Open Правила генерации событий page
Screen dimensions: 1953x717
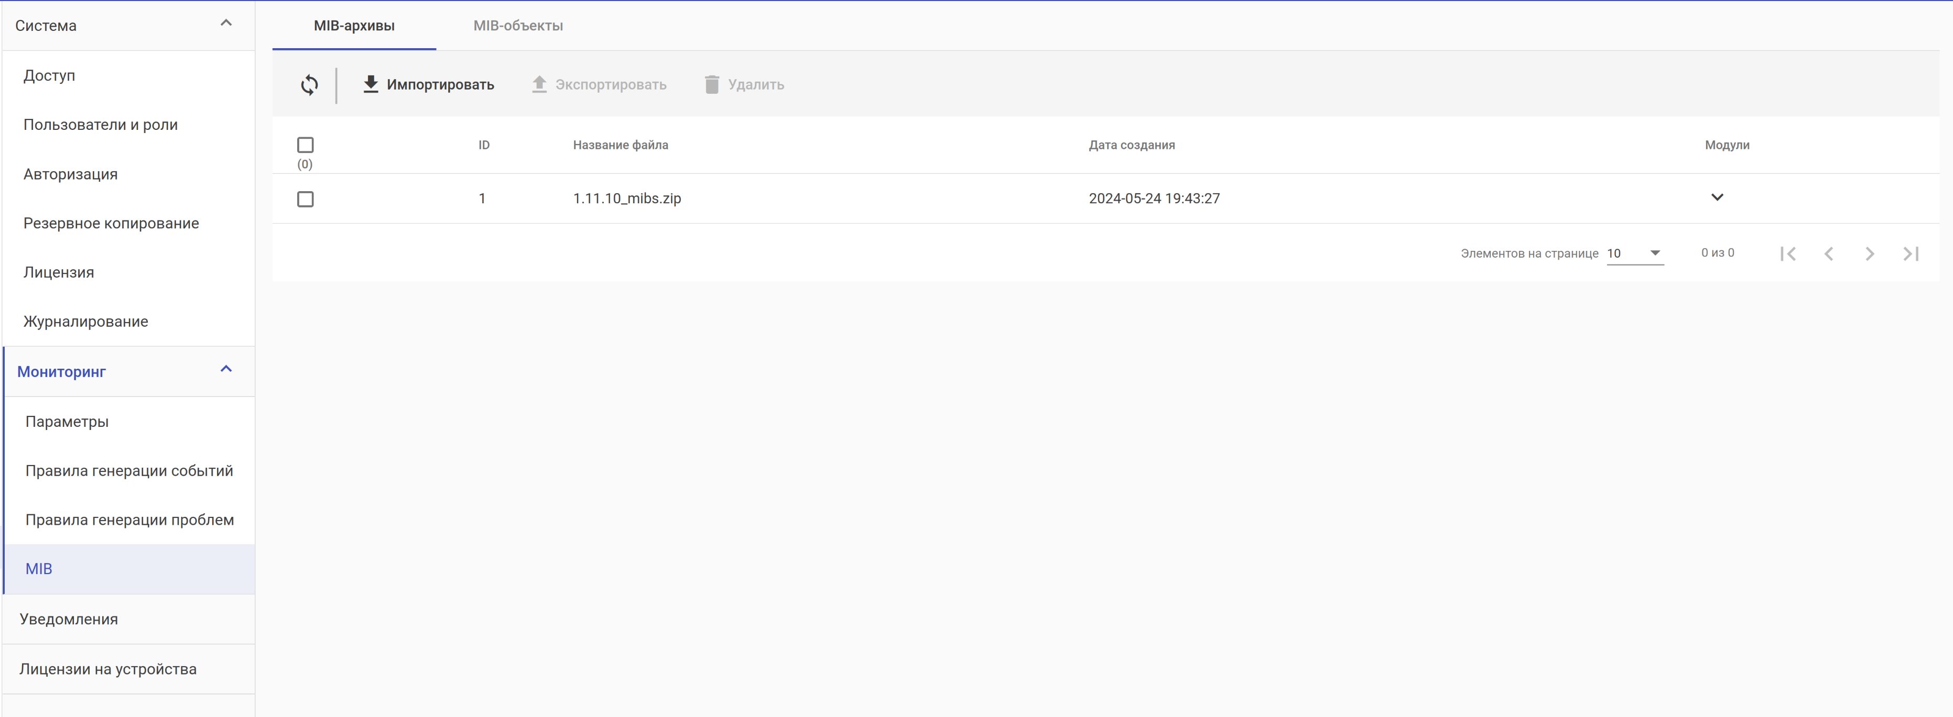click(x=129, y=471)
